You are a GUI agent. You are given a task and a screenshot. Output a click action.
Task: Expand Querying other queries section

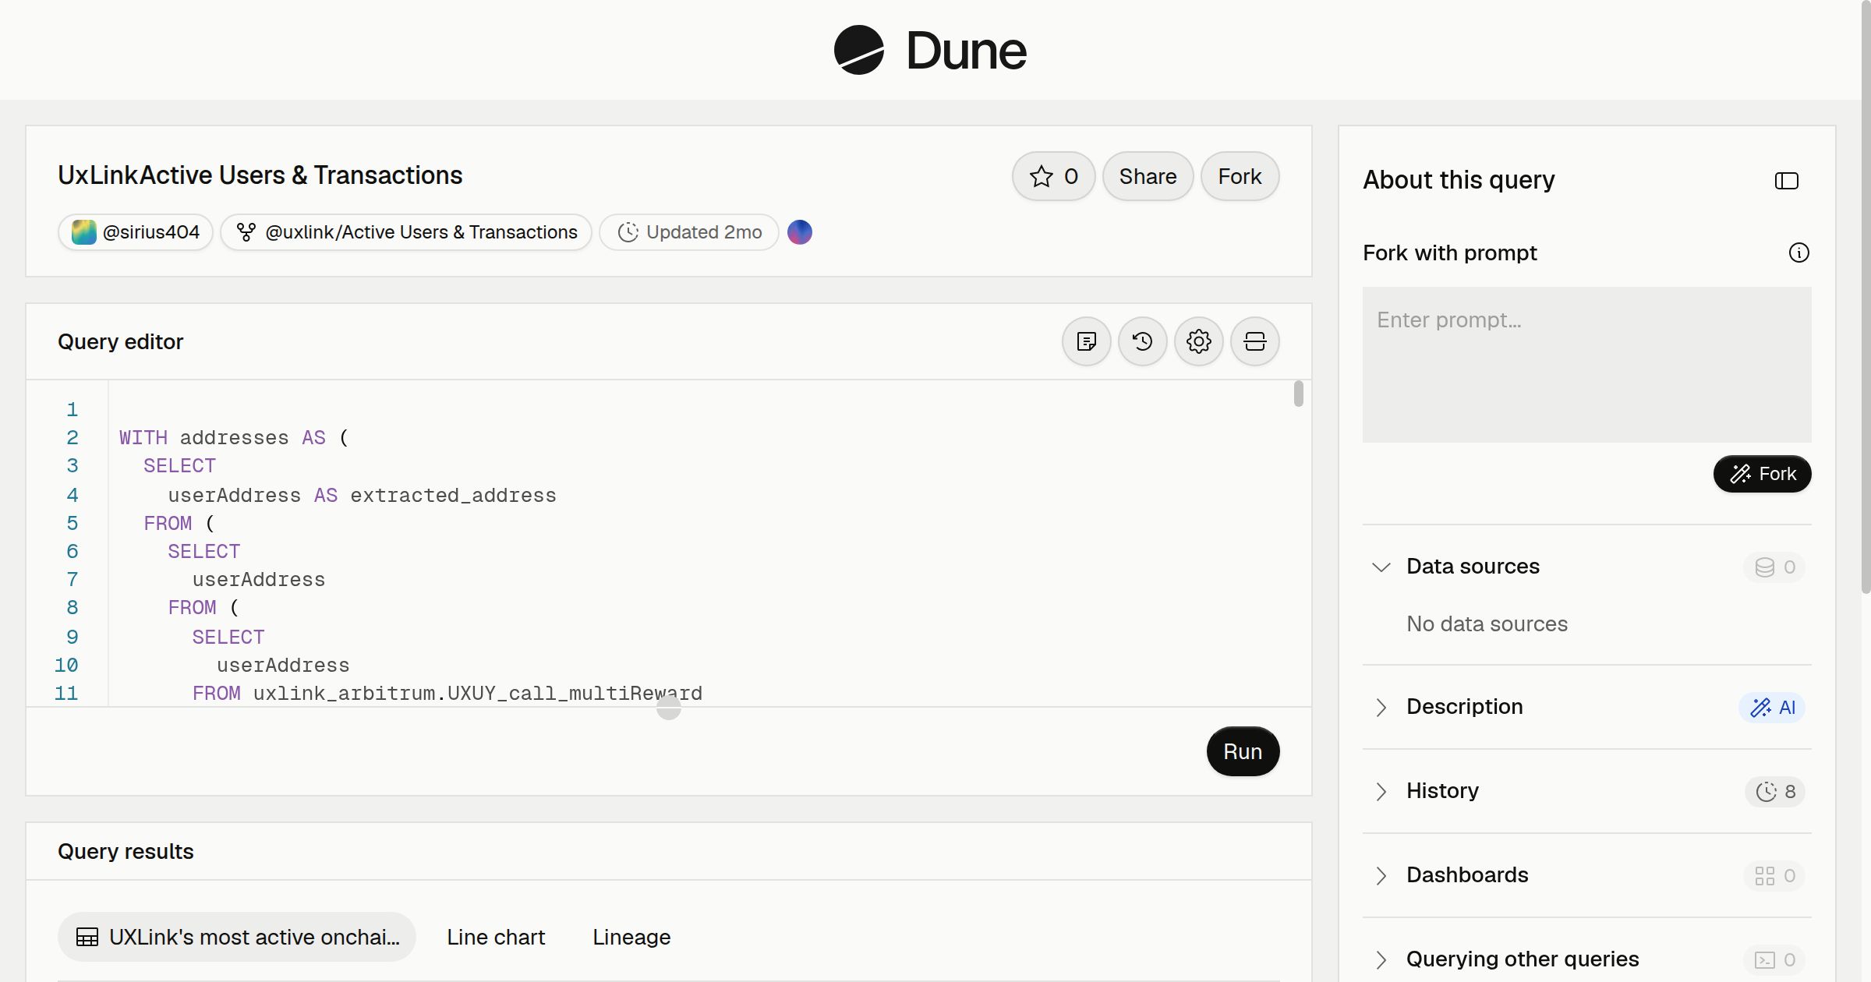pos(1381,959)
